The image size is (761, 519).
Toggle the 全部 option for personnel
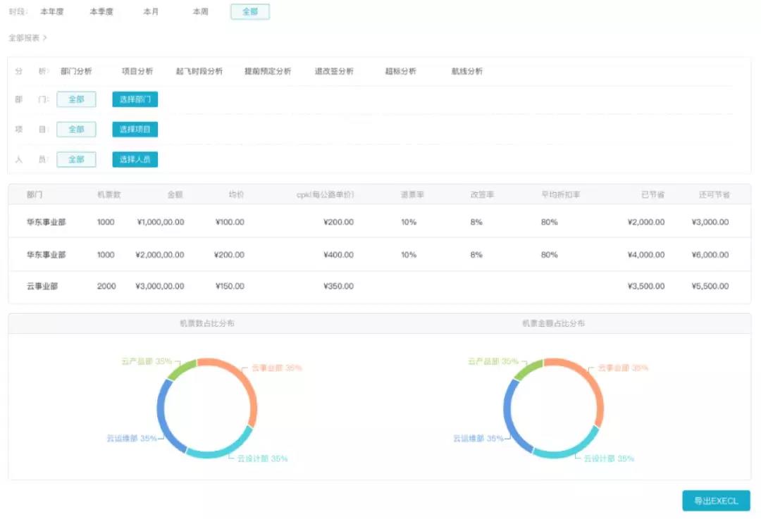pyautogui.click(x=76, y=160)
